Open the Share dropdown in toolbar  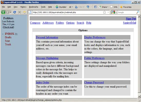point(103,7)
